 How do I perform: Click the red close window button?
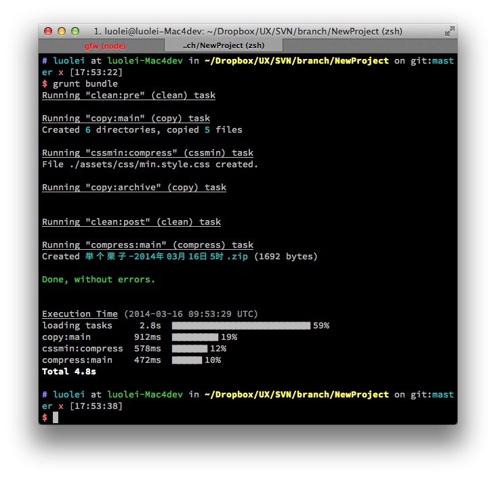click(x=48, y=31)
